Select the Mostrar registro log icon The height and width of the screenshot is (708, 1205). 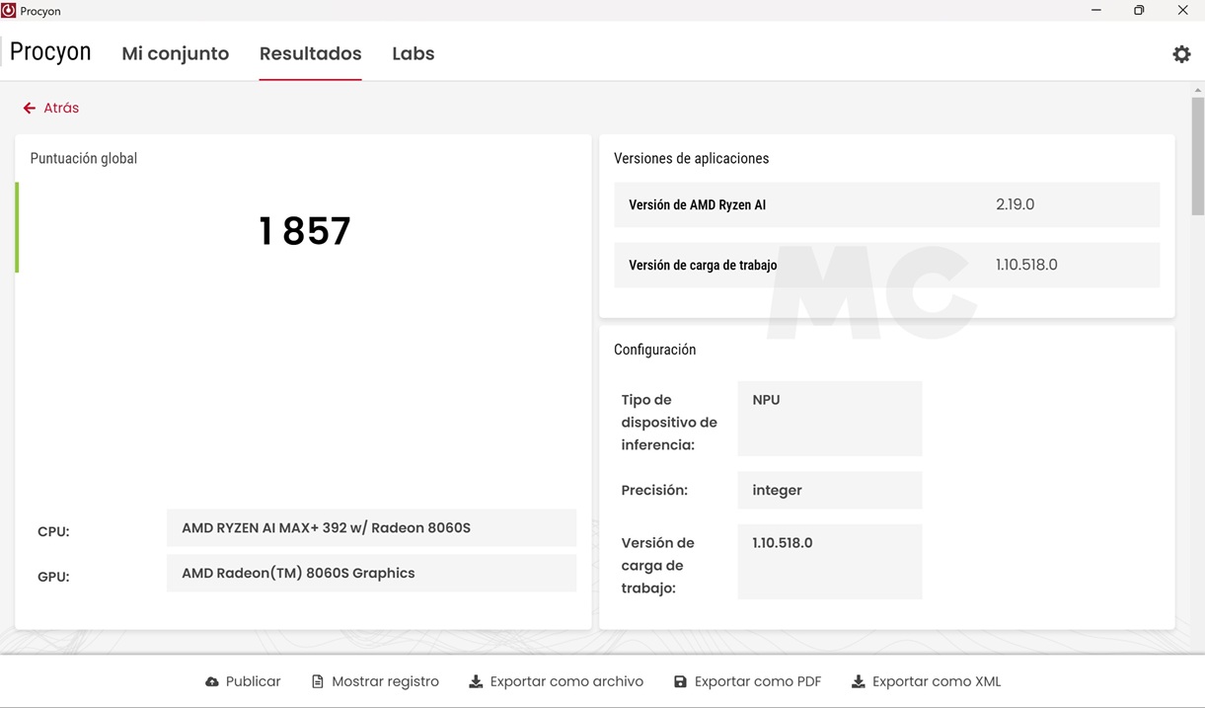(318, 680)
